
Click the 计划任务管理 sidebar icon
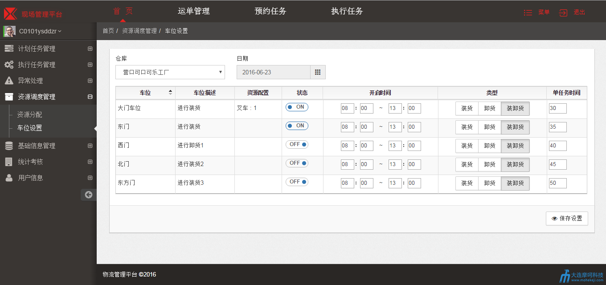tap(9, 49)
